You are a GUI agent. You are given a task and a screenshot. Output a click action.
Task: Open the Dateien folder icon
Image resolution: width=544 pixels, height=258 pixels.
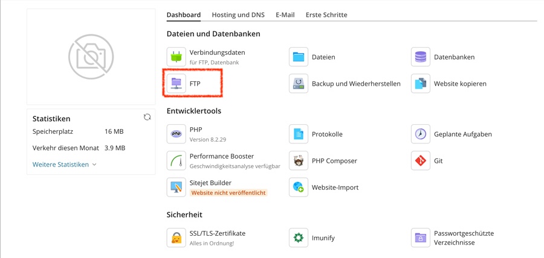tap(299, 57)
